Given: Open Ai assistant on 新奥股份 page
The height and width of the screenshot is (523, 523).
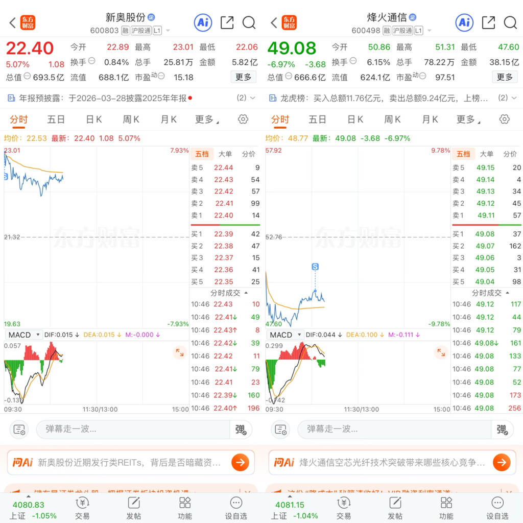Looking at the screenshot, I should (203, 22).
